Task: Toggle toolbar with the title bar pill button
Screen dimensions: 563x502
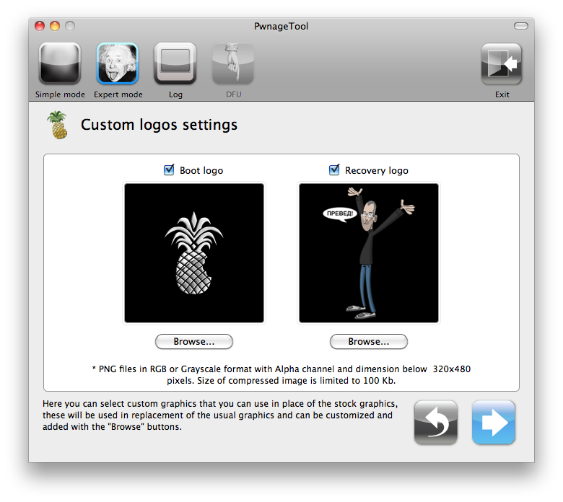Action: (x=520, y=26)
